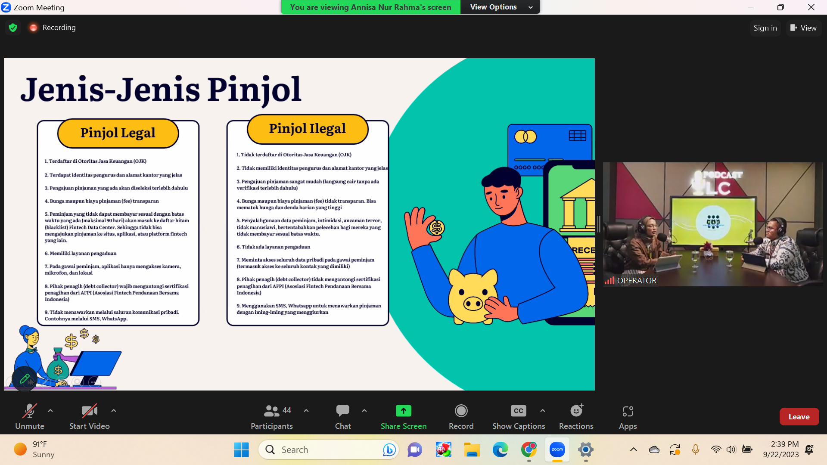Start recording with the Record button
Viewport: 827px width, 465px height.
(461, 416)
